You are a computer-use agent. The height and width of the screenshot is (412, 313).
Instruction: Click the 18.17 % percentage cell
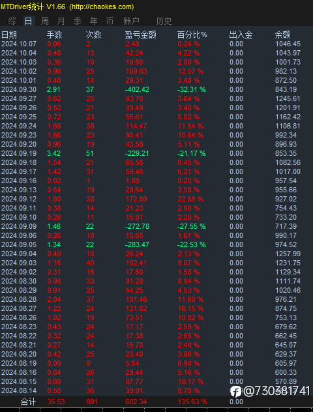(x=190, y=381)
